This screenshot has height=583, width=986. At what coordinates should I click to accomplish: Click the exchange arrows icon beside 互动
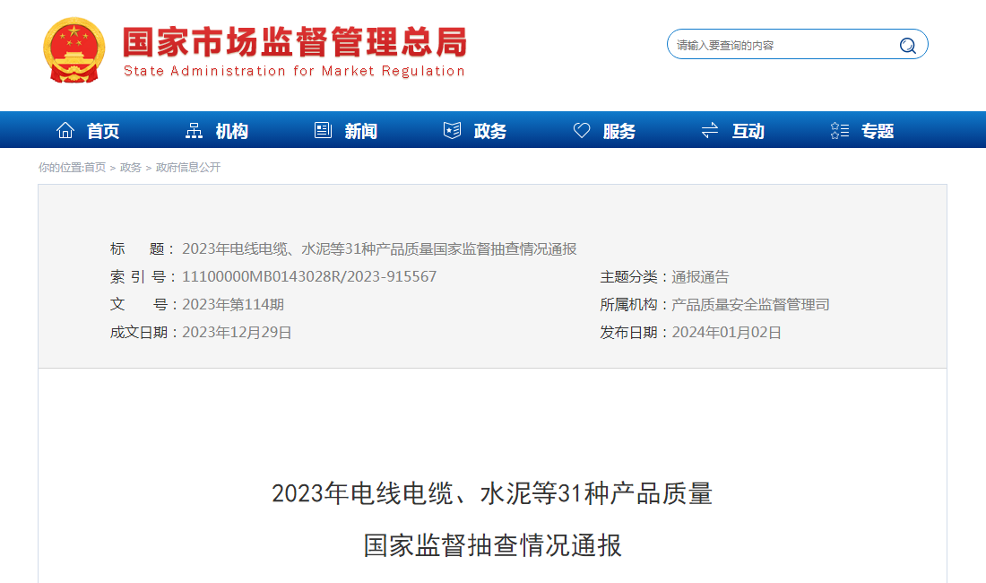tap(710, 131)
